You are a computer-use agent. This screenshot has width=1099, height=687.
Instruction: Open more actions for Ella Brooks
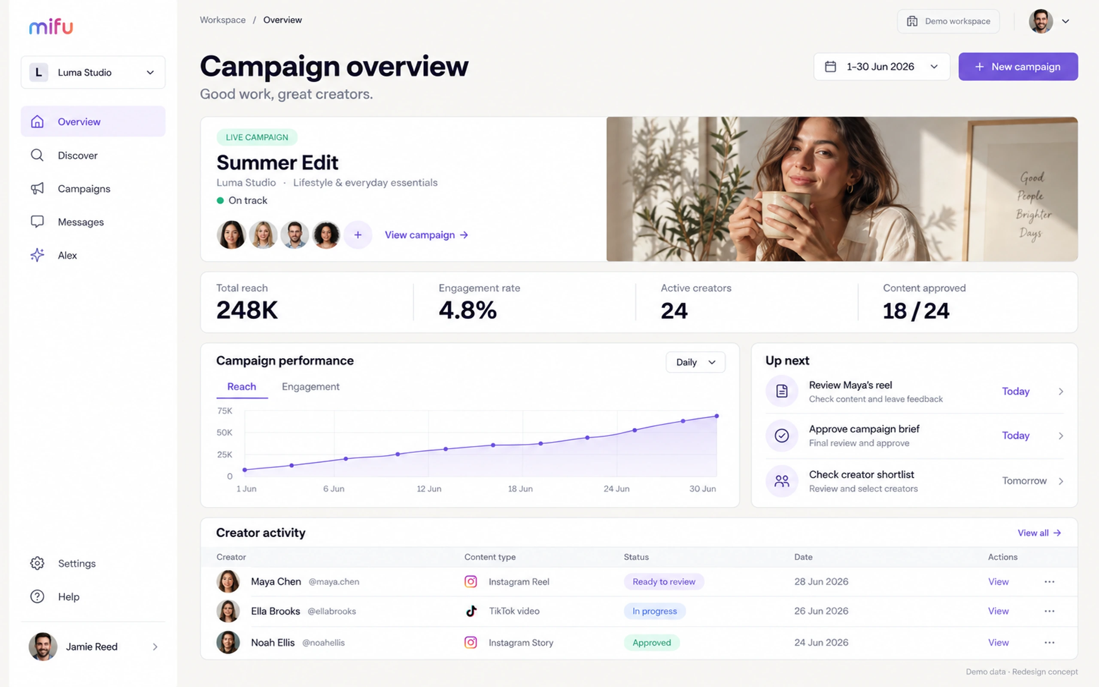pyautogui.click(x=1049, y=611)
